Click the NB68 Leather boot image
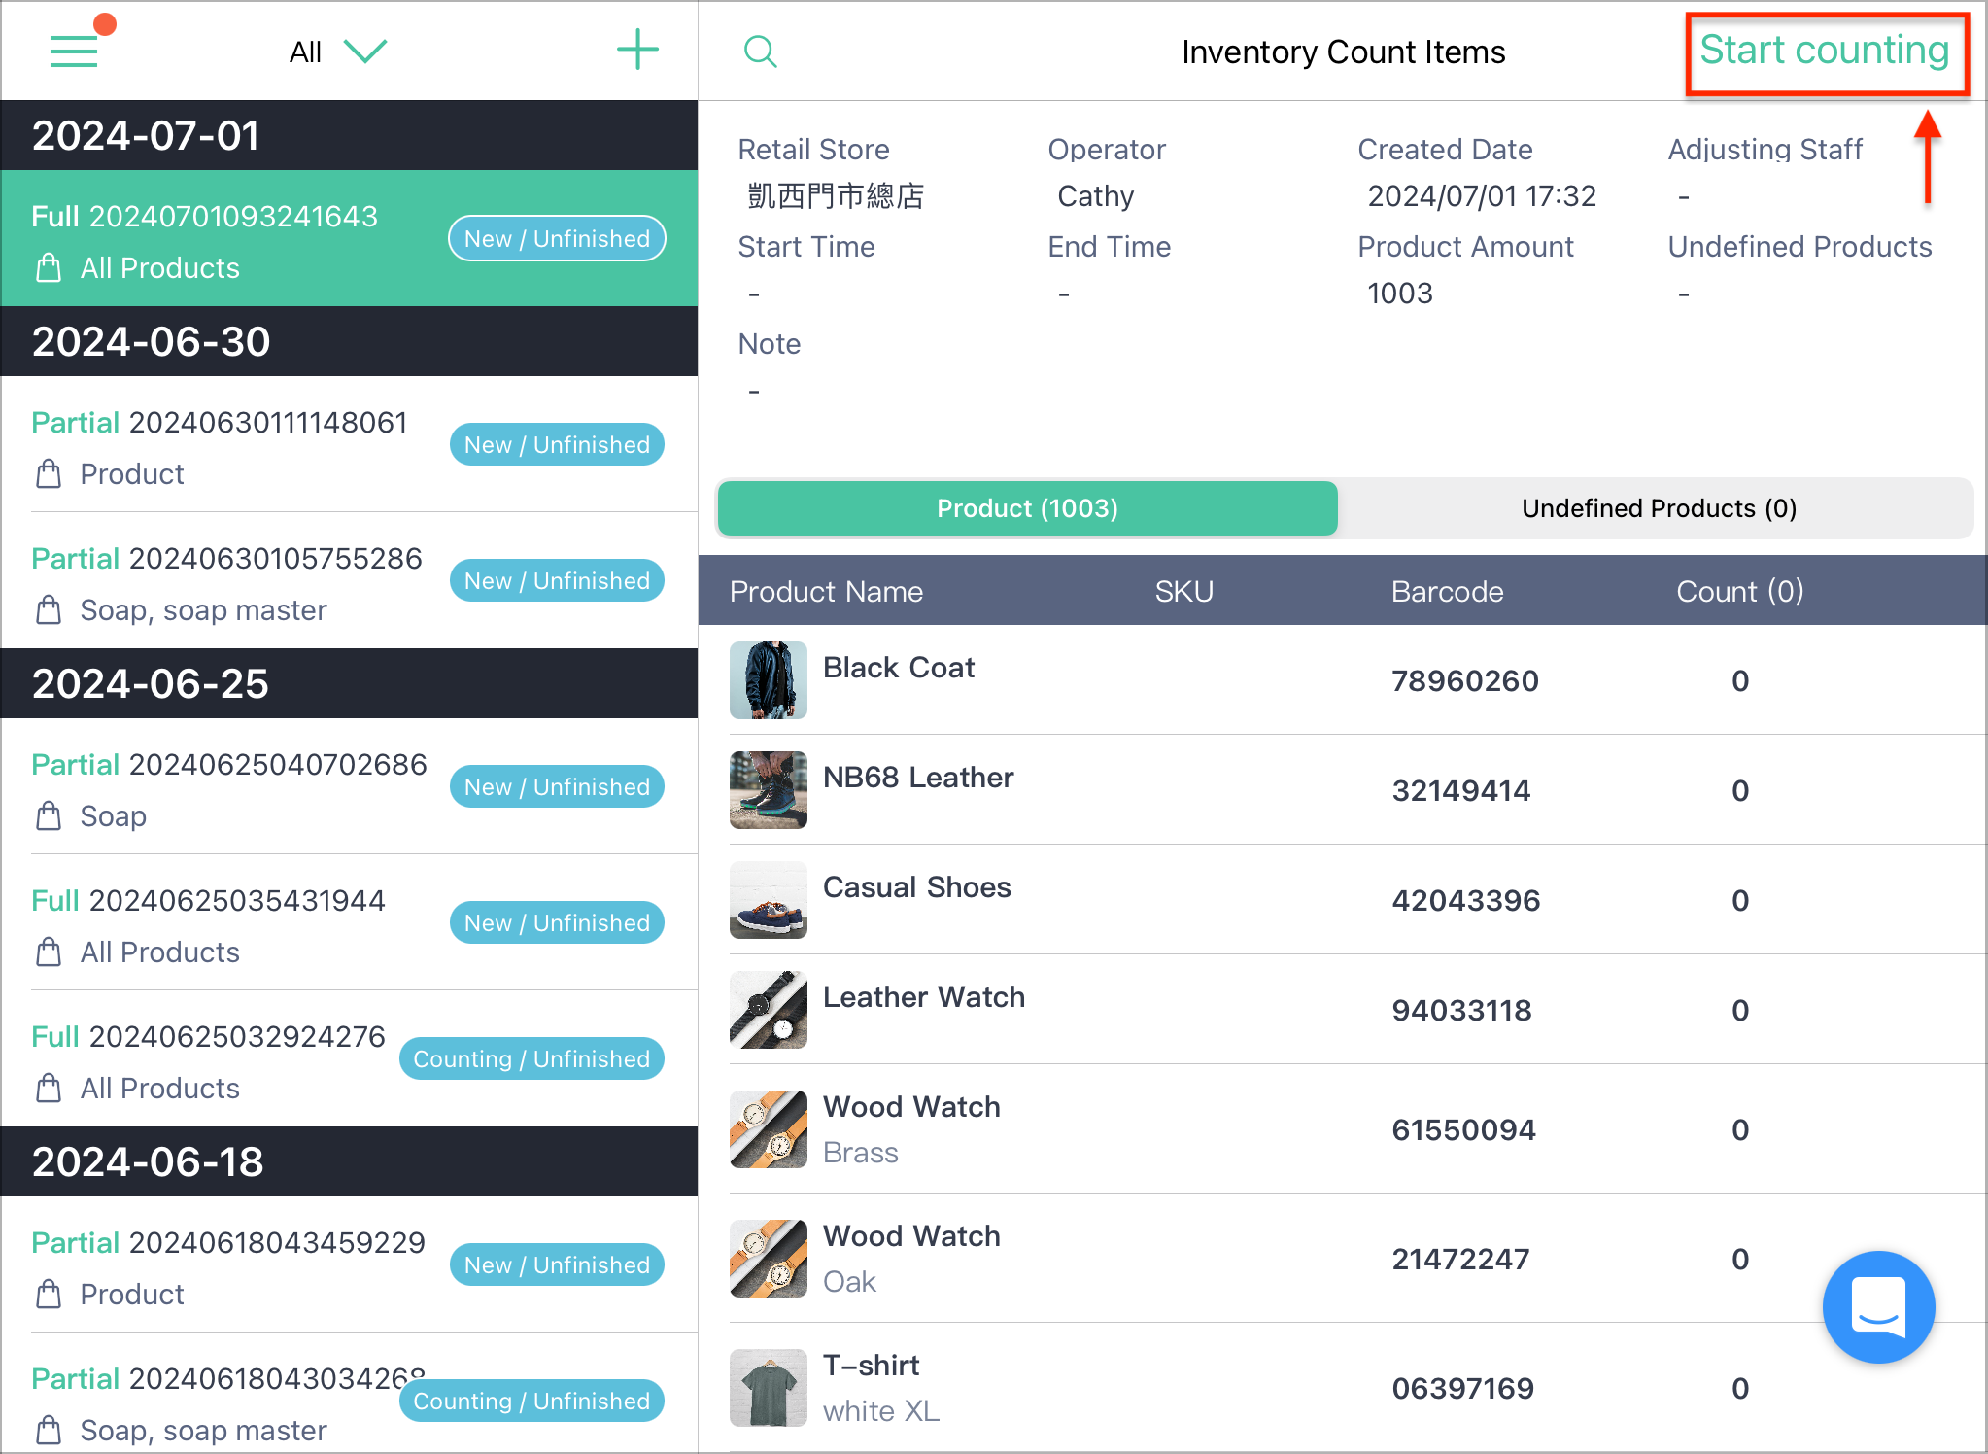The image size is (1988, 1454). [769, 790]
